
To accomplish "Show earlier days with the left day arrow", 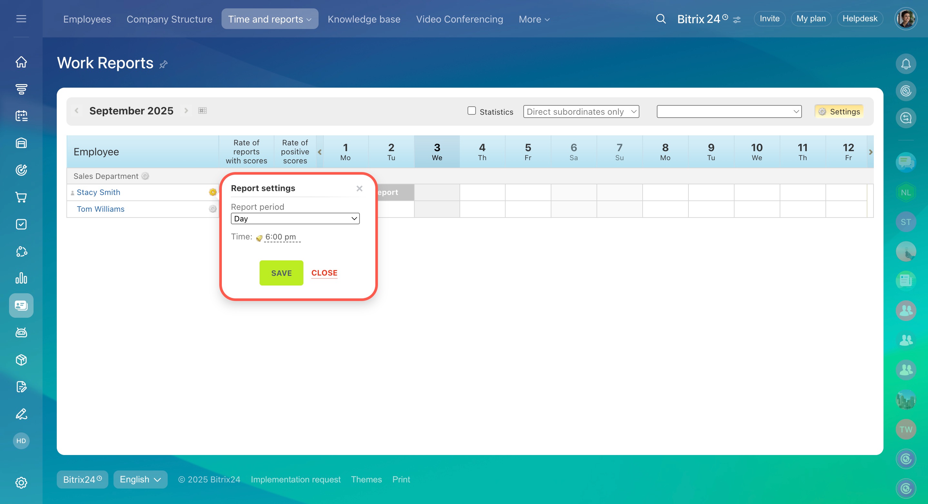I will coord(320,152).
